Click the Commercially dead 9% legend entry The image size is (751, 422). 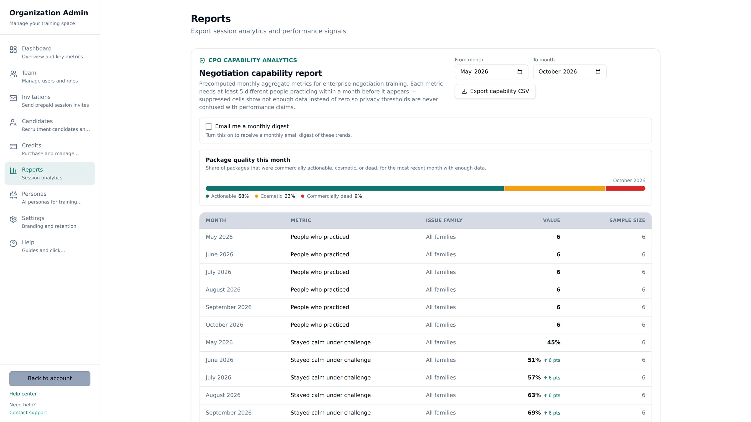click(332, 196)
